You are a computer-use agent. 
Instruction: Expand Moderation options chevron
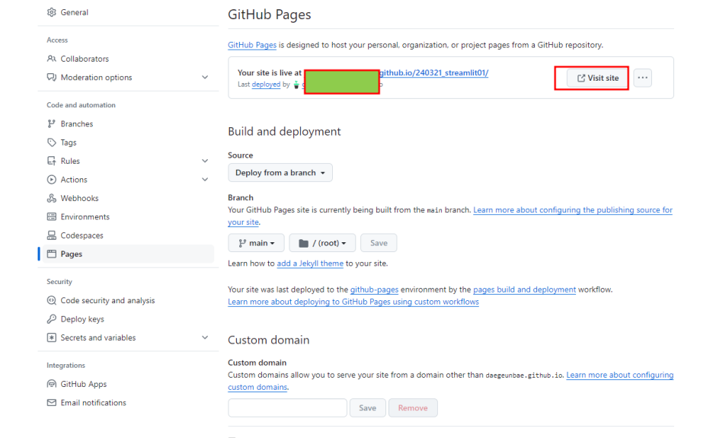[205, 78]
